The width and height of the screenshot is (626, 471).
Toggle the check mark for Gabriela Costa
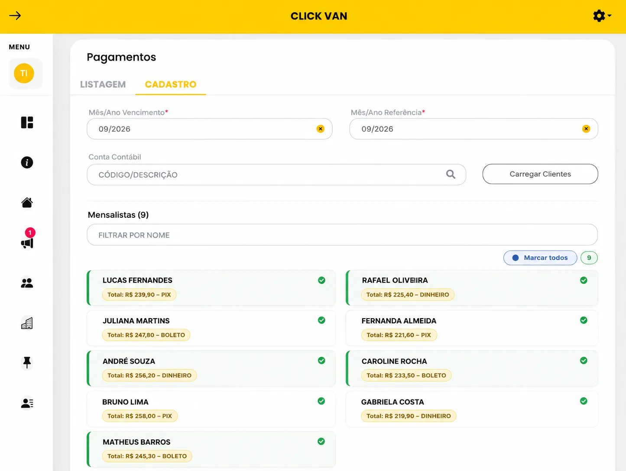(584, 401)
